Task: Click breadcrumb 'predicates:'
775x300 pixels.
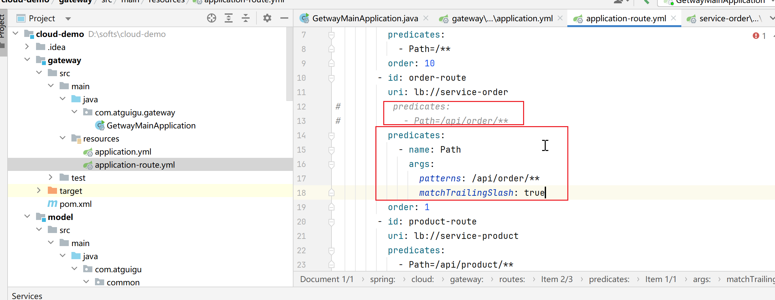Action: (609, 279)
